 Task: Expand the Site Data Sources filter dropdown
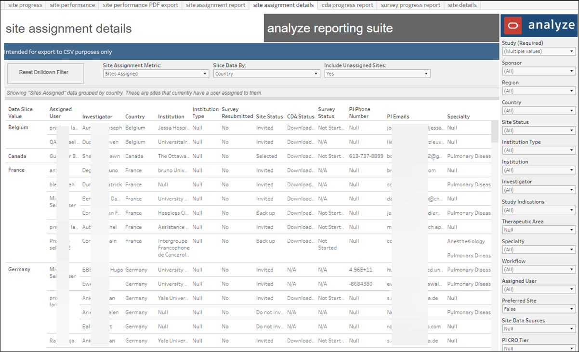tap(539, 329)
